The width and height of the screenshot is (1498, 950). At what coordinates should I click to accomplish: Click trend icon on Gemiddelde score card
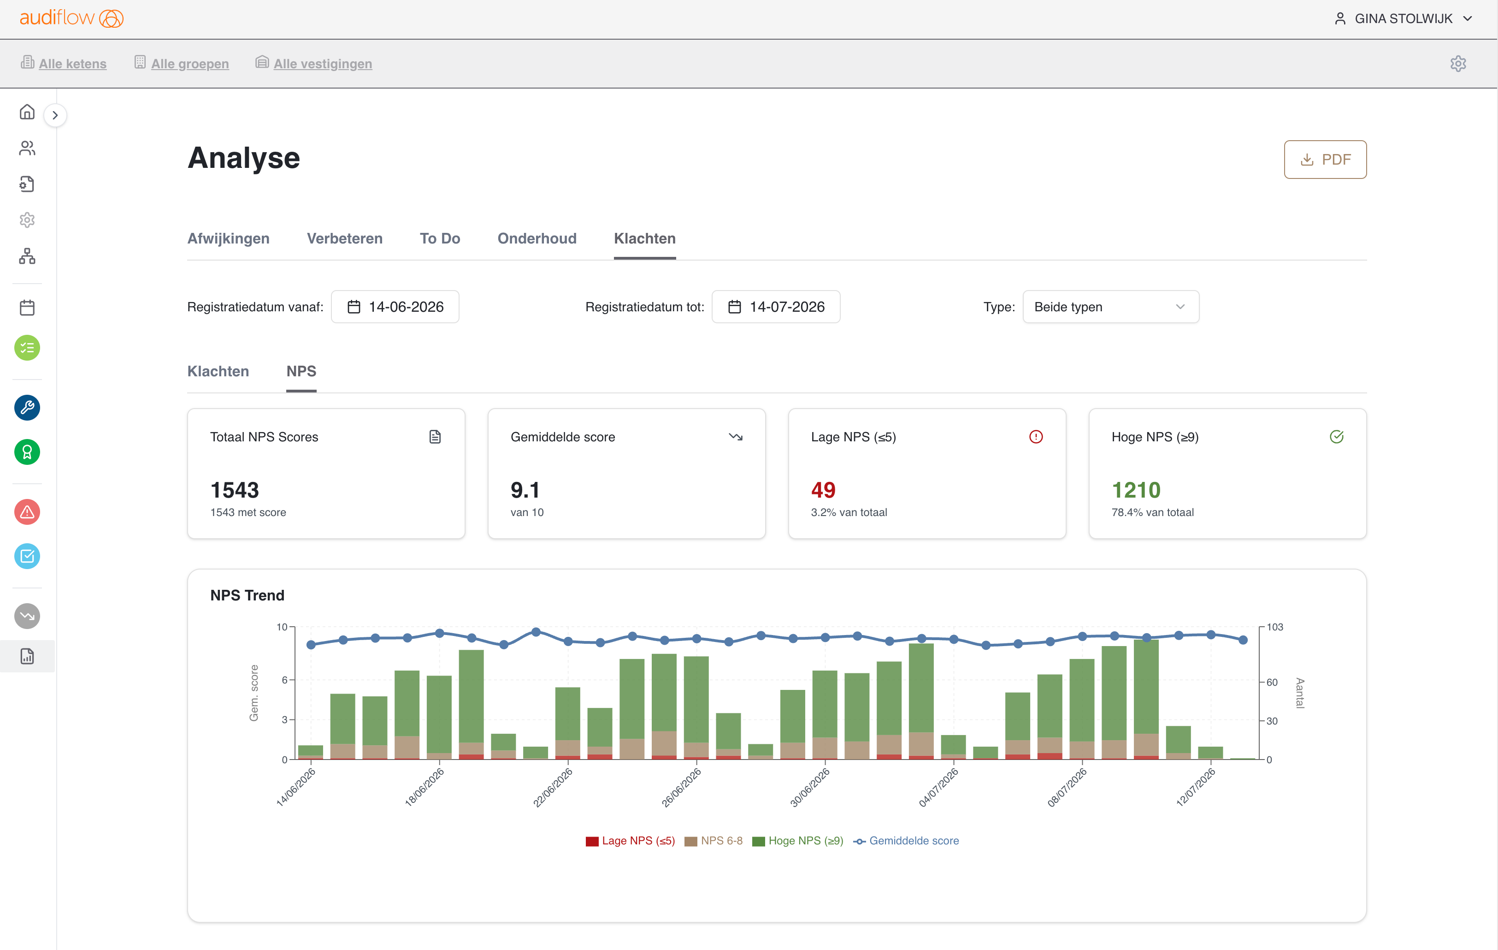pyautogui.click(x=735, y=437)
